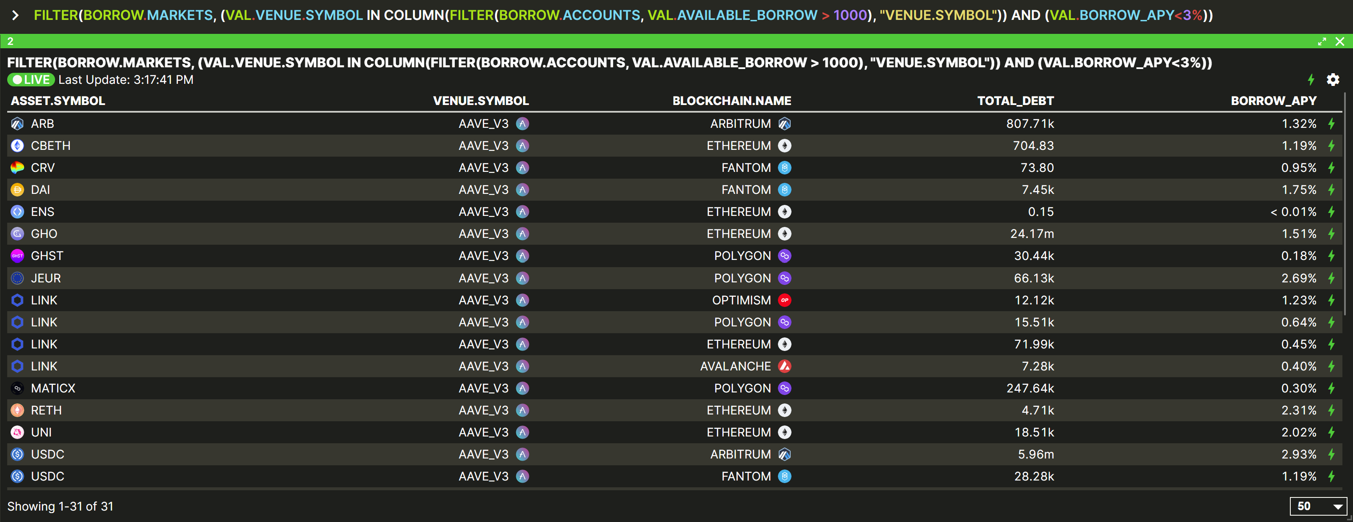Click the Optimism chain icon on the LINK row

[x=784, y=301]
